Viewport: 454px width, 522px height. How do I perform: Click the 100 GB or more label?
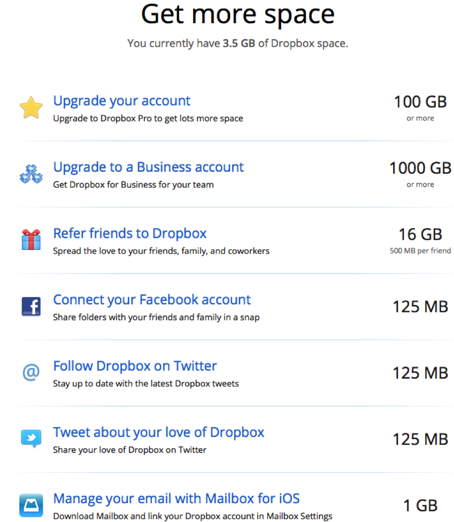pyautogui.click(x=420, y=102)
